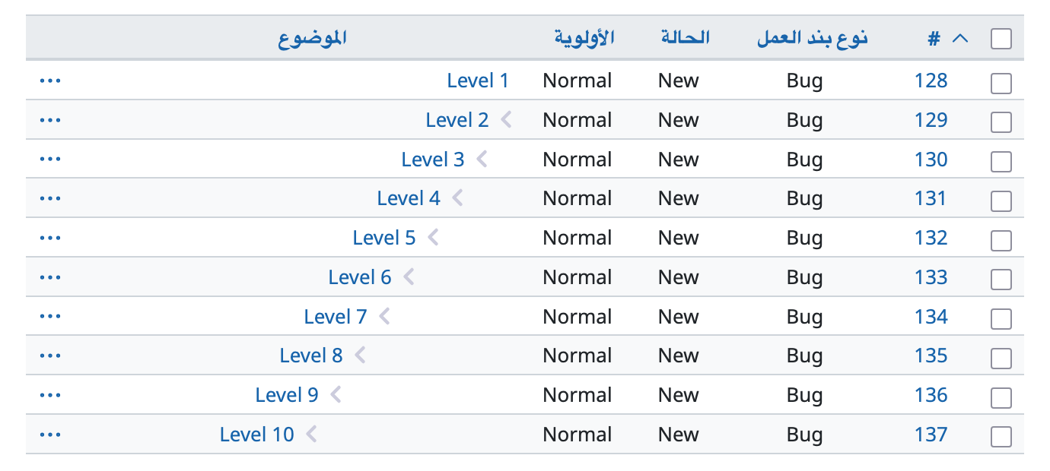Select checkbox for work item 133

(1001, 280)
